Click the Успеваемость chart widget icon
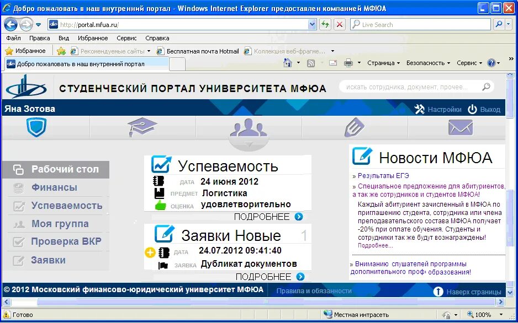The height and width of the screenshot is (323, 518). coord(161,164)
